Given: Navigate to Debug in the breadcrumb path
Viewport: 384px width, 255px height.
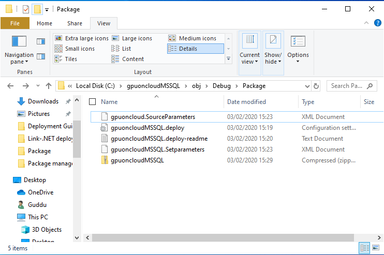Looking at the screenshot, I should [x=221, y=86].
